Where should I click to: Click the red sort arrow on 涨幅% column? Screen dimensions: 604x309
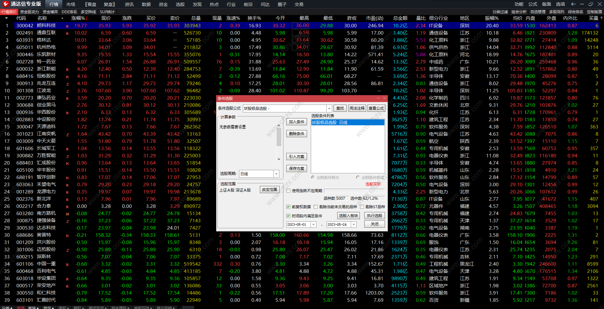pos(87,18)
